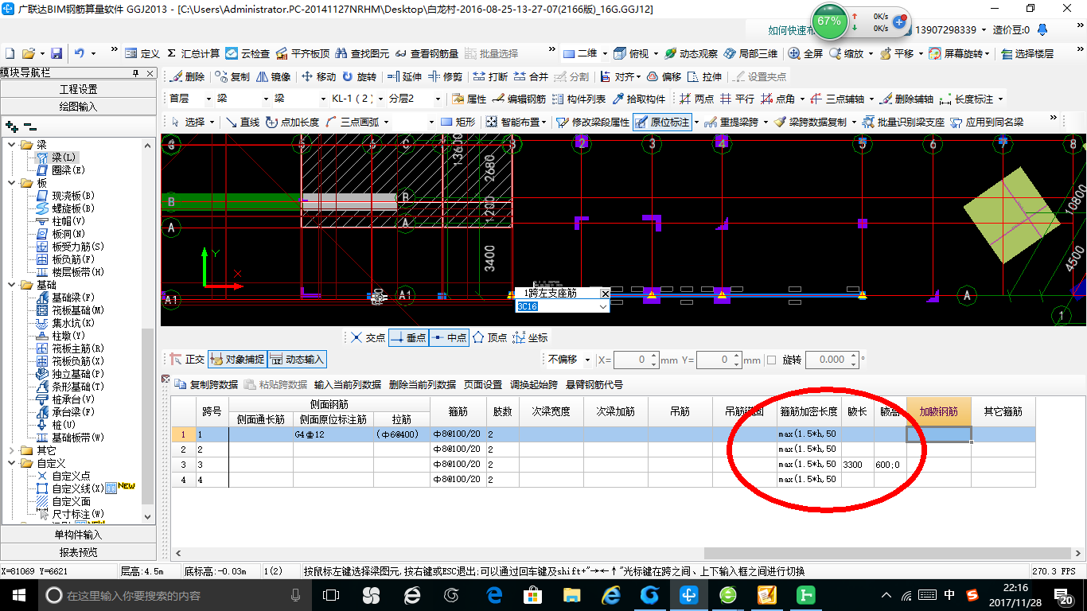Click 复制跨数据 copy span data
The width and height of the screenshot is (1087, 611).
(x=206, y=384)
